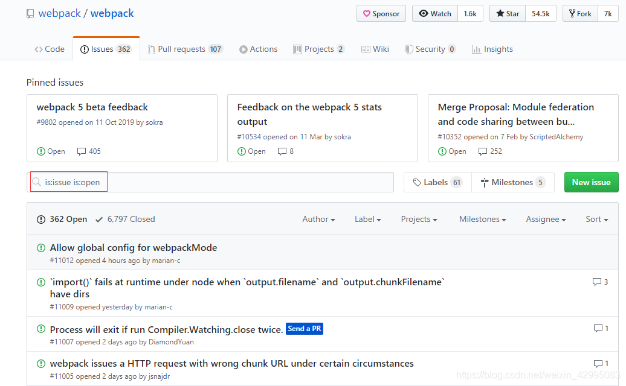Click inside the issues search field
The height and width of the screenshot is (386, 626).
click(211, 182)
